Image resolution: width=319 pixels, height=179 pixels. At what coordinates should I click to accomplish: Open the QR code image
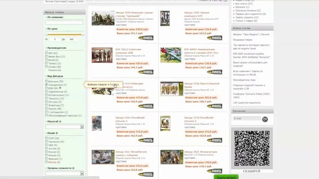click(x=252, y=148)
